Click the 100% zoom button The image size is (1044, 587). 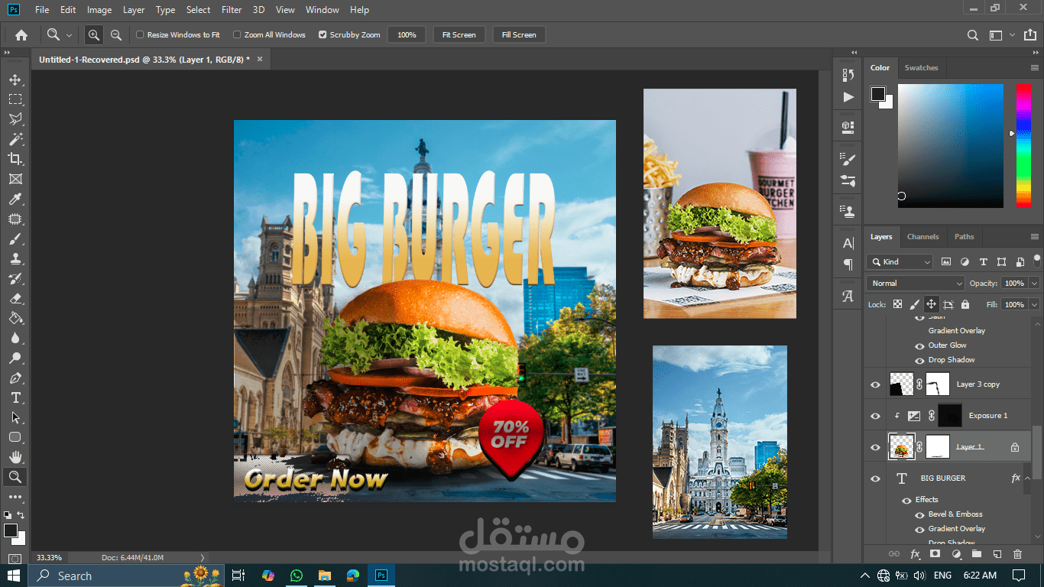(407, 34)
